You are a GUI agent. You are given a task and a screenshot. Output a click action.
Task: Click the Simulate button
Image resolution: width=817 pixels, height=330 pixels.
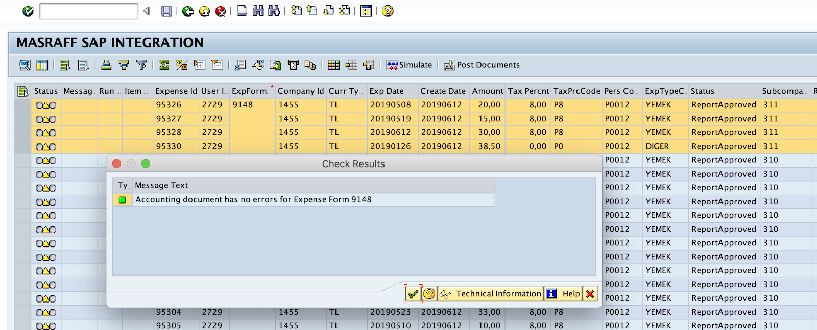pos(409,65)
